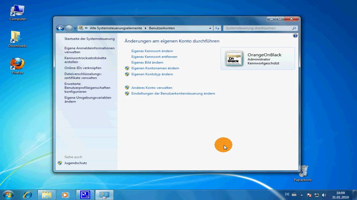Viewport: 357px width, 200px height.
Task: Open Eigene Umgebungsvariablen ändern
Action: pos(88,99)
